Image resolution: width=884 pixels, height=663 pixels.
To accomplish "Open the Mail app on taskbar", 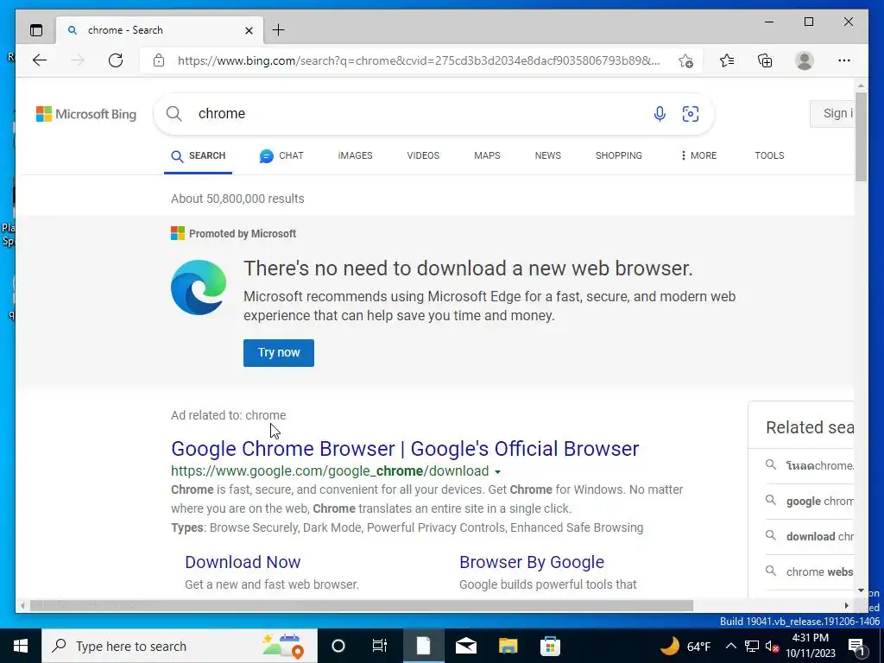I will 466,646.
